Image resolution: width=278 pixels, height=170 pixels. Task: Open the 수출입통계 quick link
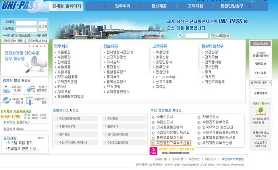[261, 93]
